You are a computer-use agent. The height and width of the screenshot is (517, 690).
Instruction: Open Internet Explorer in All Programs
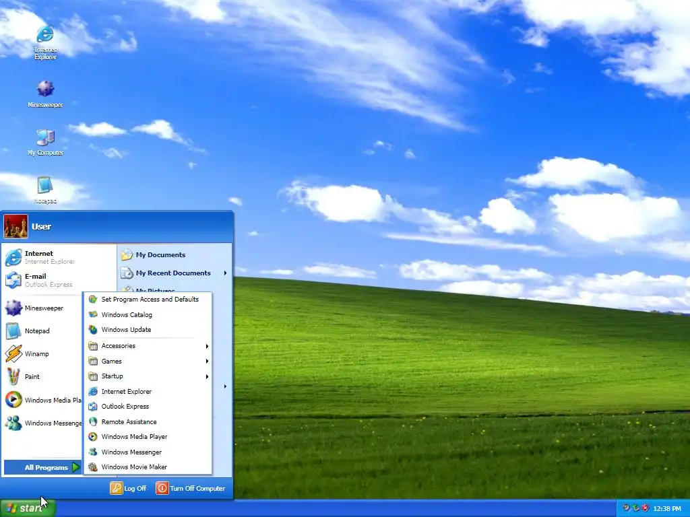click(148, 391)
